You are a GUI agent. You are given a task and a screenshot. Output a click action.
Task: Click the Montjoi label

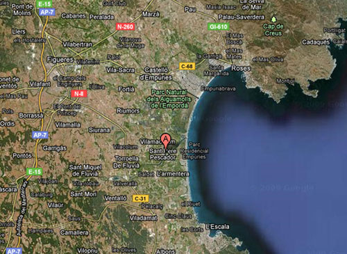(x=285, y=81)
